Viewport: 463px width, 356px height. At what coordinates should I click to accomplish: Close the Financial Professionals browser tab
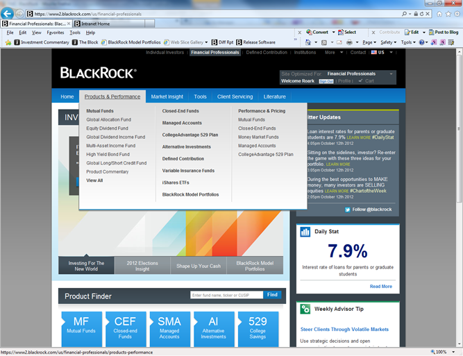tap(69, 24)
